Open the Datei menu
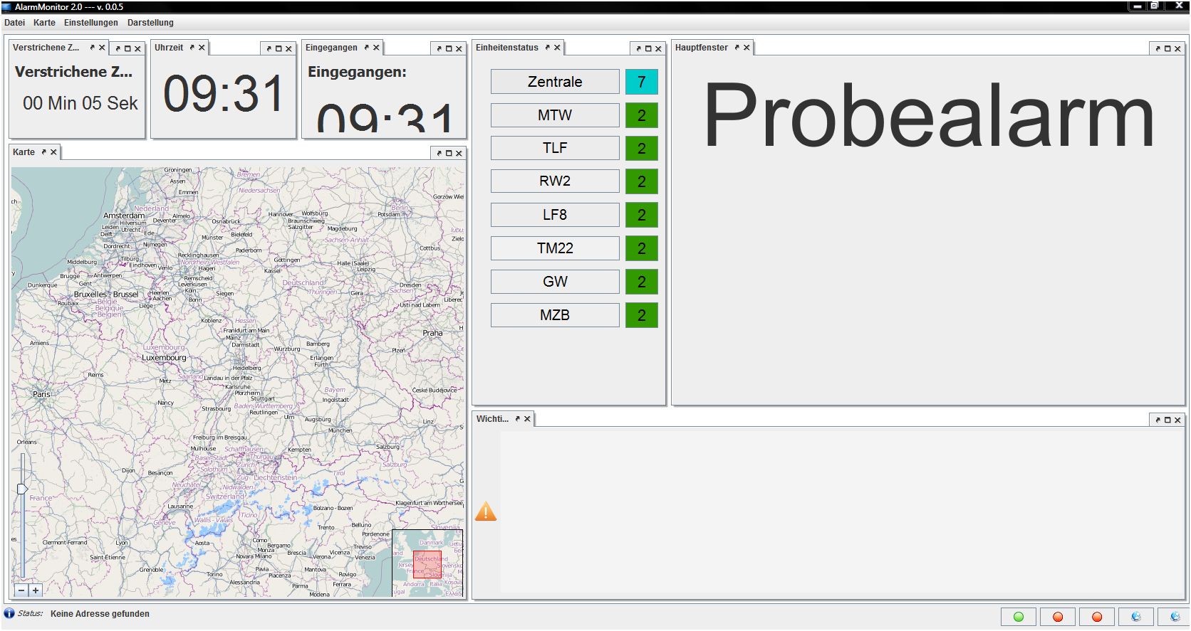Viewport: 1191px width, 631px height. (14, 23)
